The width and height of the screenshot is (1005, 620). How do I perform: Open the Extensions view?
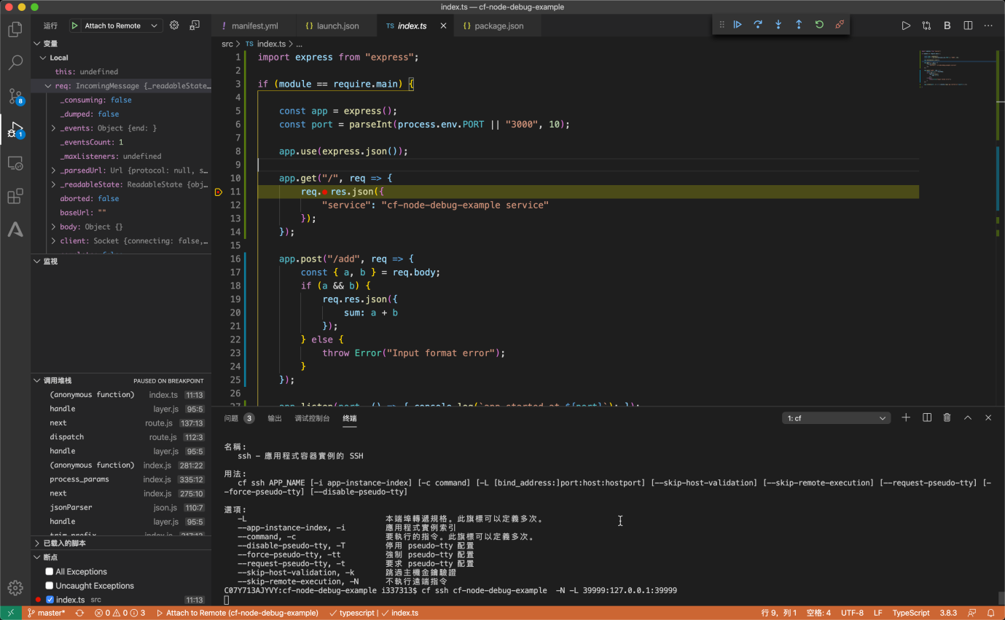pos(15,197)
